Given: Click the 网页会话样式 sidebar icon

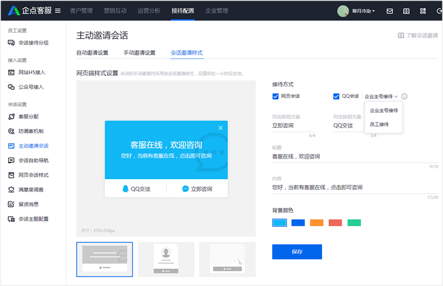Looking at the screenshot, I should (x=11, y=175).
